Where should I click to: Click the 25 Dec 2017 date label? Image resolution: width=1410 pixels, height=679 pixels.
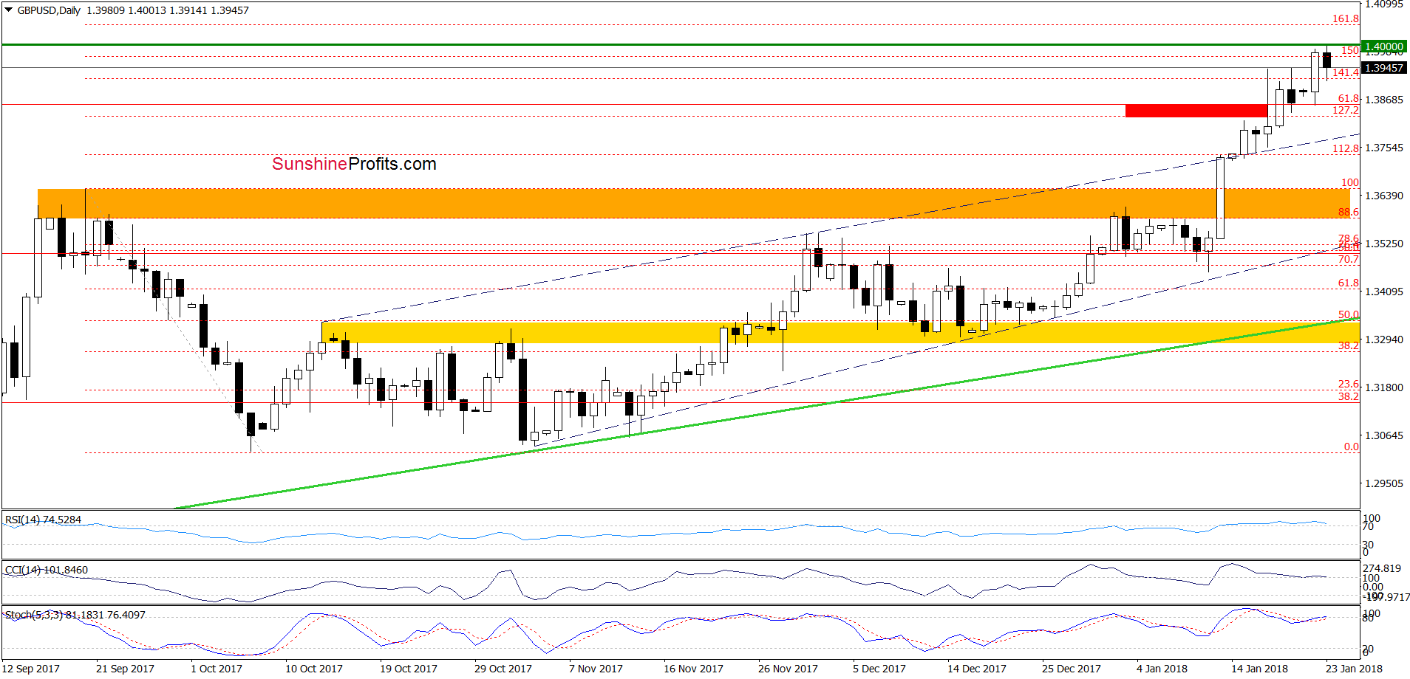(x=1072, y=669)
